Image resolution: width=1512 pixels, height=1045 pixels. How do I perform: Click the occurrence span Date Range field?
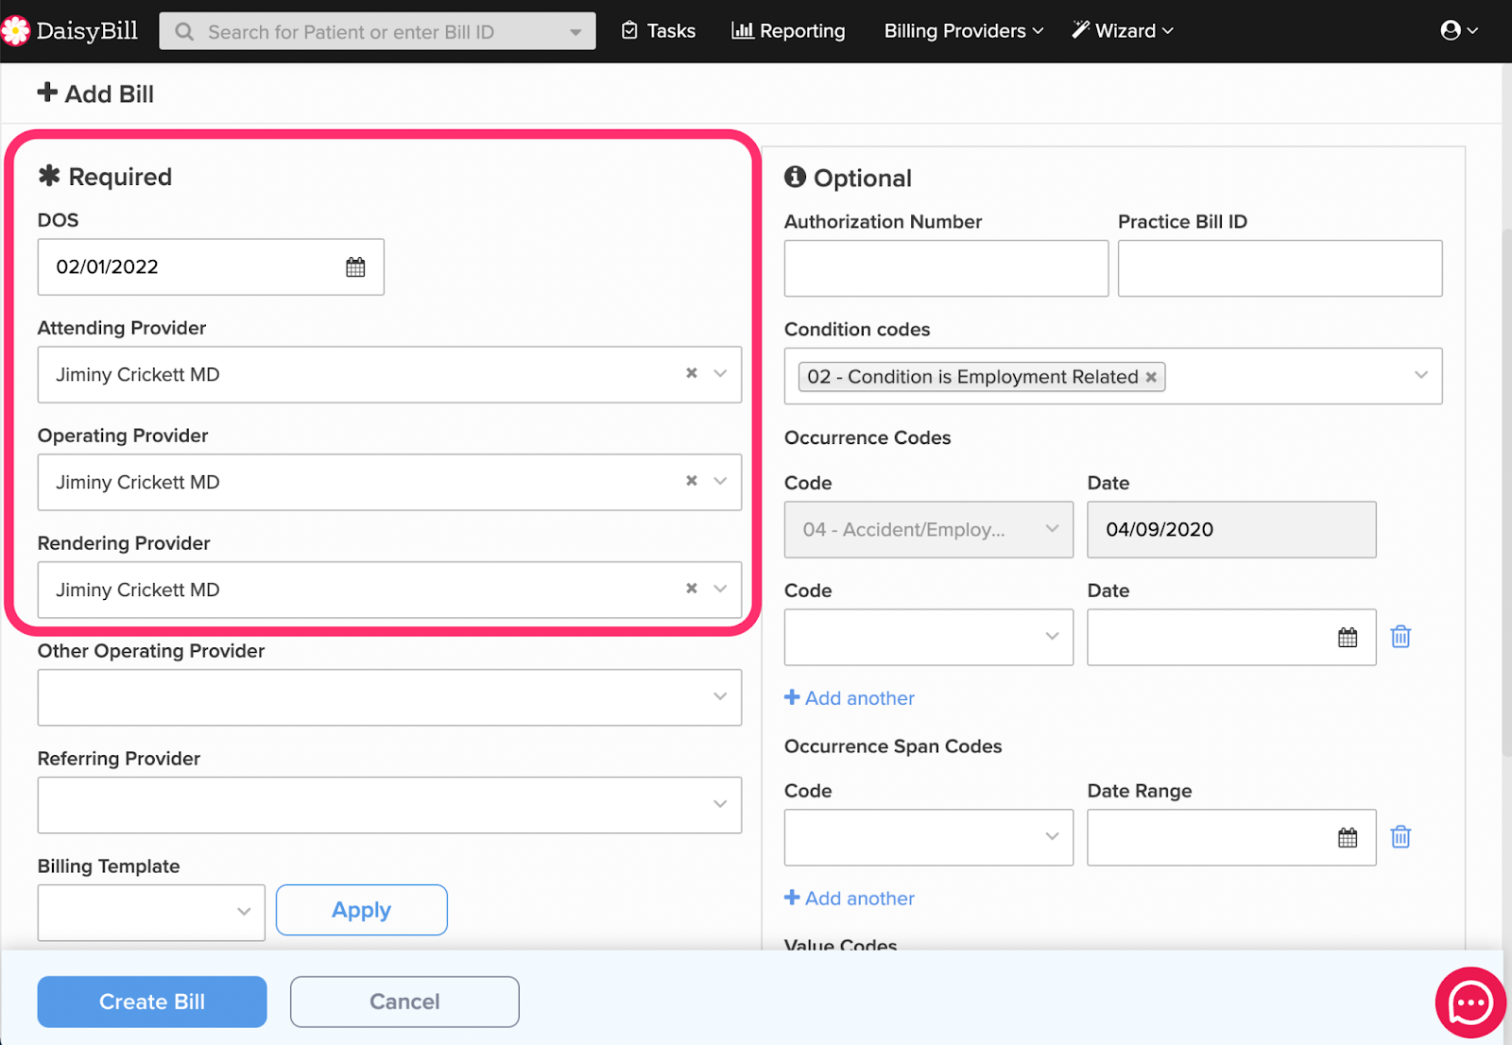[1231, 837]
